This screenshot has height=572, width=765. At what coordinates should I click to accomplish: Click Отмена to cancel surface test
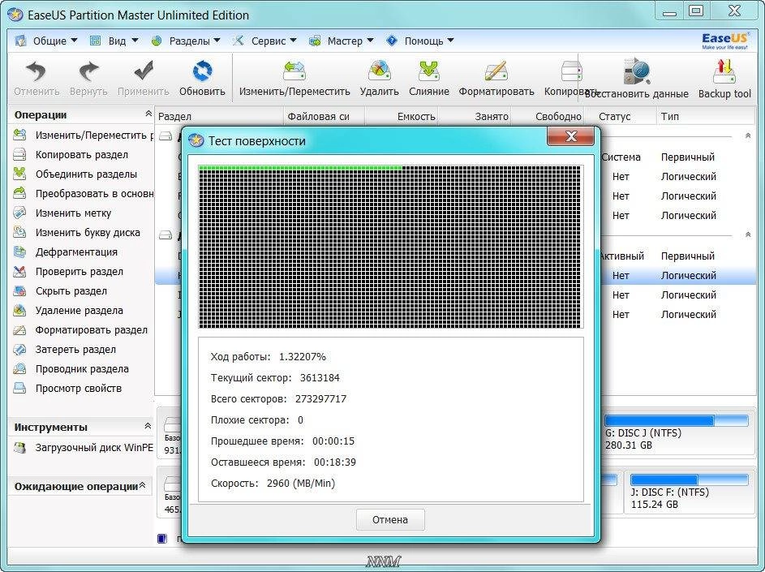390,520
